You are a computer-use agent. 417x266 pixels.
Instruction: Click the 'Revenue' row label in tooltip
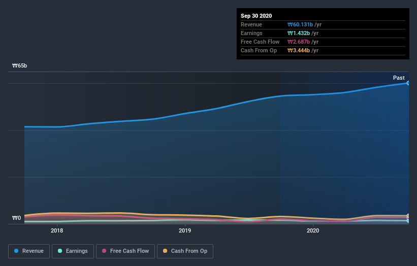251,24
